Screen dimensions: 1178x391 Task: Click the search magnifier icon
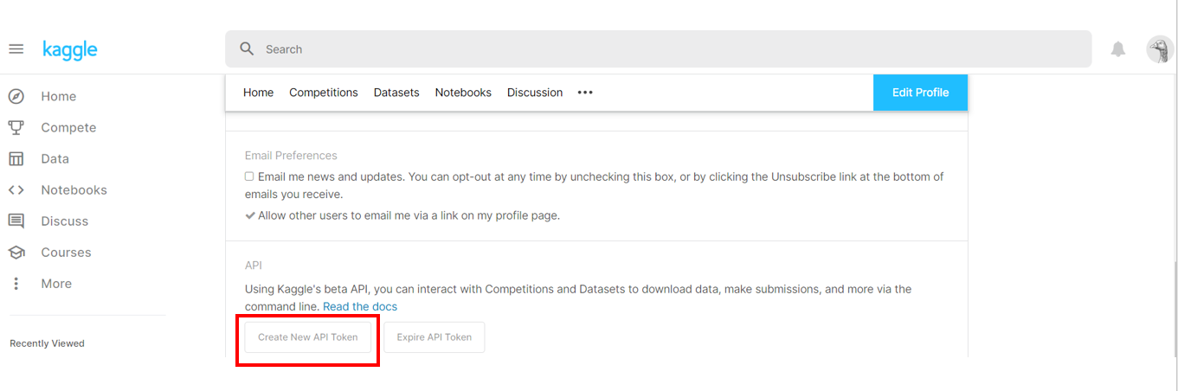click(x=247, y=49)
